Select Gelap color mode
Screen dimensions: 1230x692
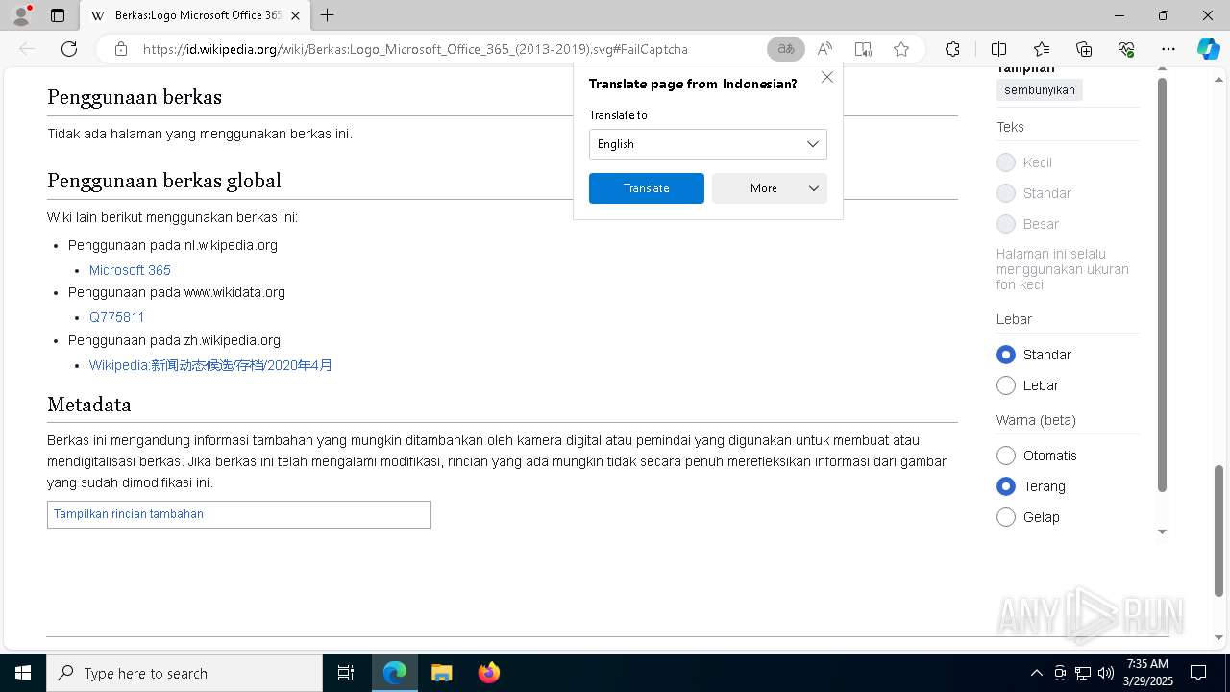1006,517
